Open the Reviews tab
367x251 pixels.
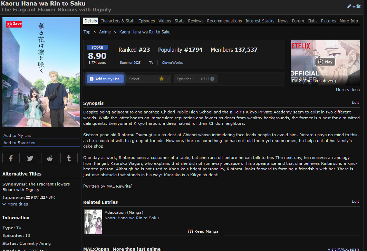point(196,21)
